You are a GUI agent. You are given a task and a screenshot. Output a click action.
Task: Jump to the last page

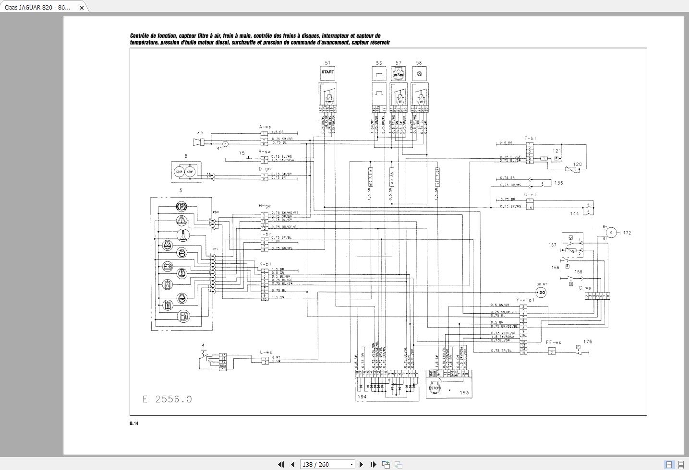click(x=373, y=464)
